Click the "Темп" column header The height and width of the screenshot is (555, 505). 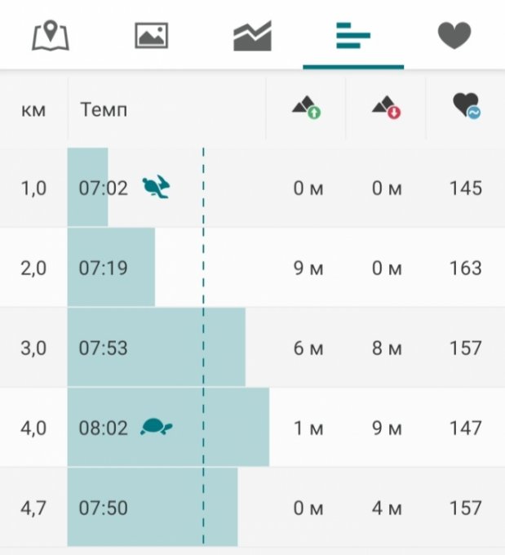coord(104,109)
